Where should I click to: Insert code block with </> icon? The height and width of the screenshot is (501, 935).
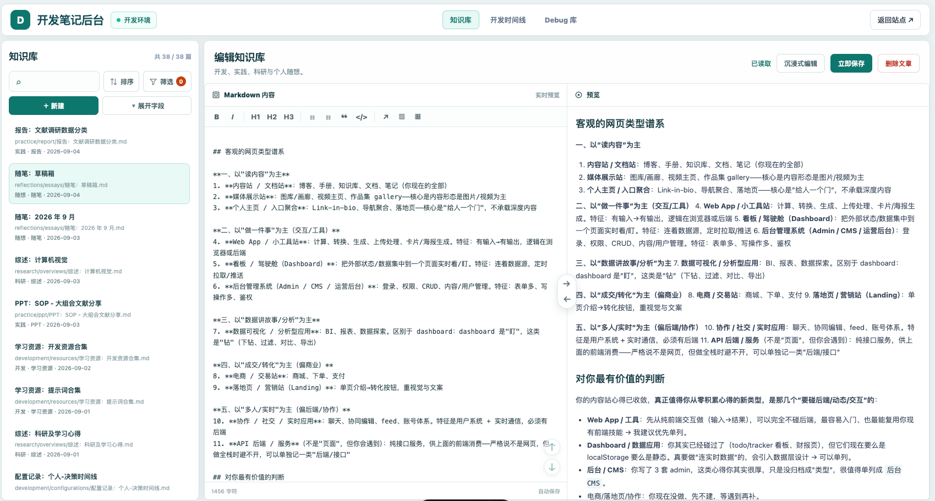coord(362,117)
